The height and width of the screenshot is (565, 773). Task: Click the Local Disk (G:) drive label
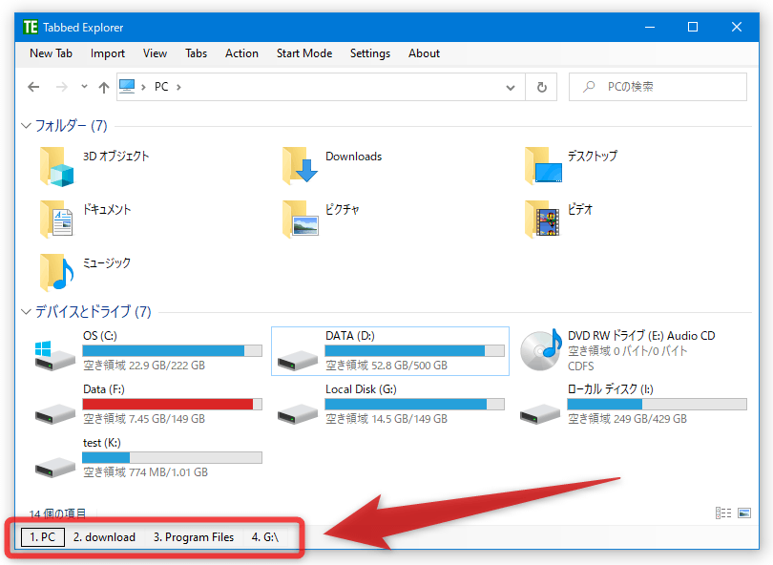361,389
